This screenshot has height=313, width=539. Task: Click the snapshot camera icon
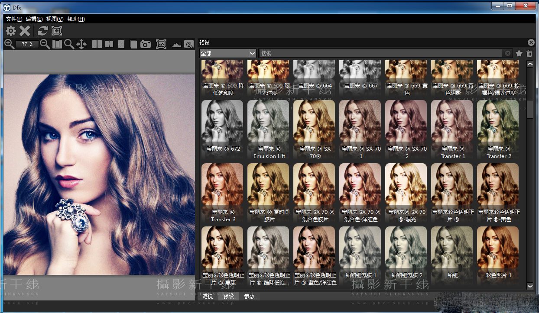pos(146,44)
